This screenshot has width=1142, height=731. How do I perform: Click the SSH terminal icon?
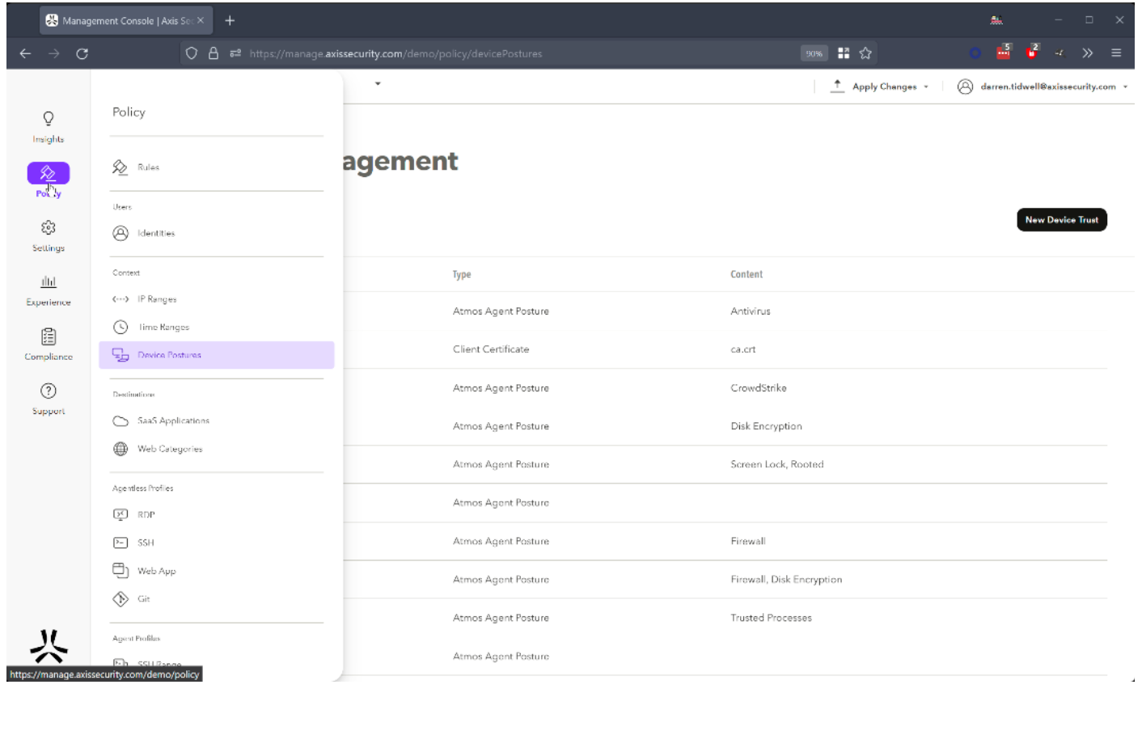click(121, 543)
